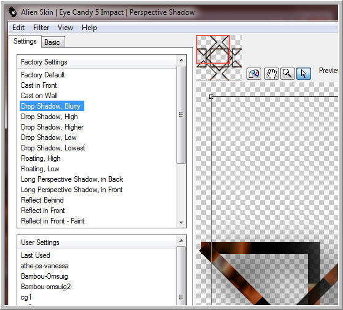Select the Hand pan tool

[x=271, y=74]
